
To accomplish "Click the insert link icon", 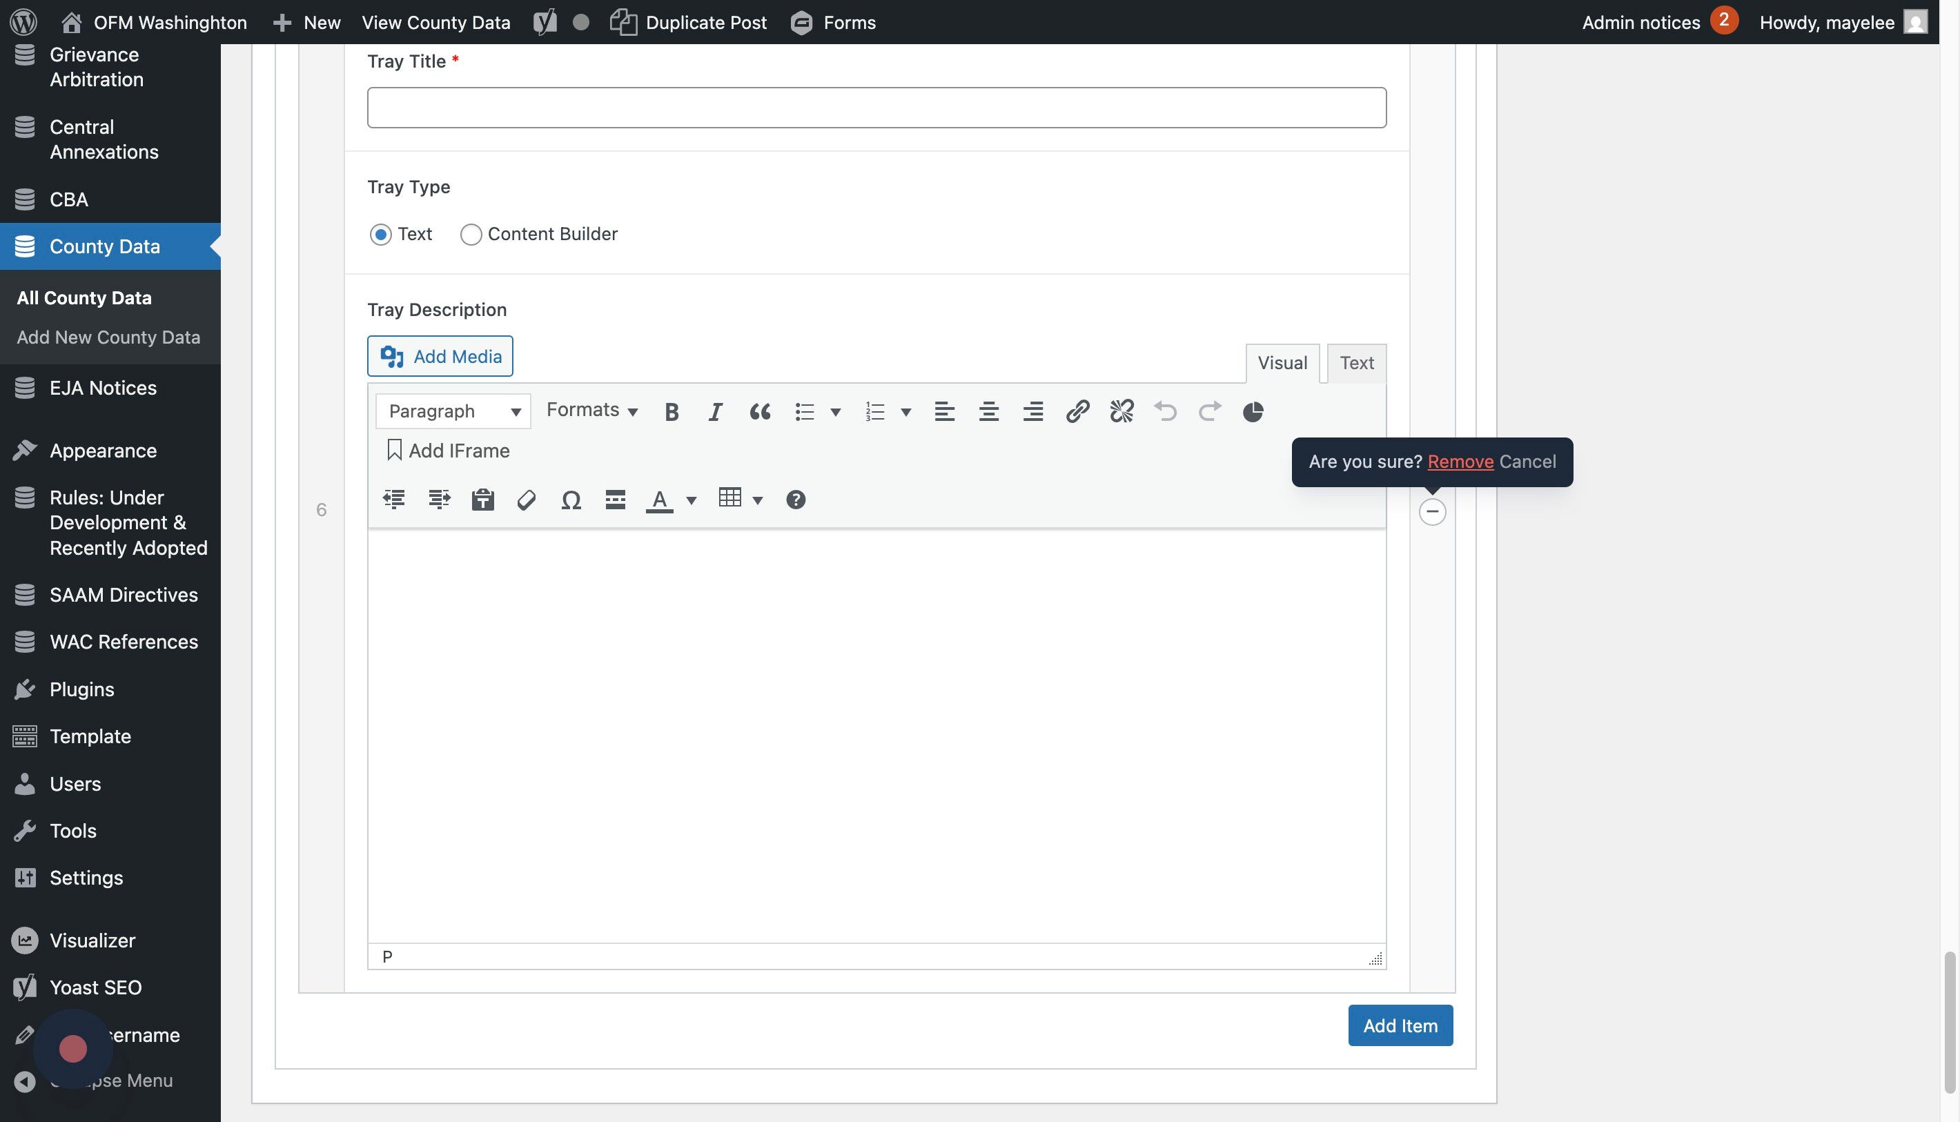I will click(x=1077, y=411).
